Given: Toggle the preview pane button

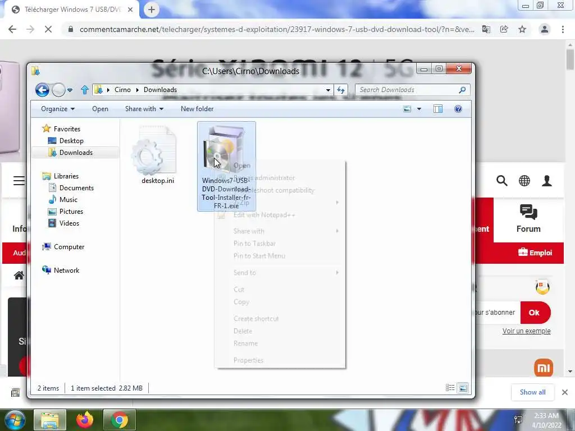Looking at the screenshot, I should point(438,109).
